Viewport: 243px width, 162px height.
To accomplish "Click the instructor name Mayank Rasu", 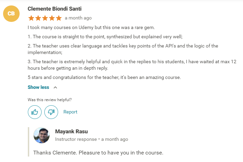I will pos(71,132).
